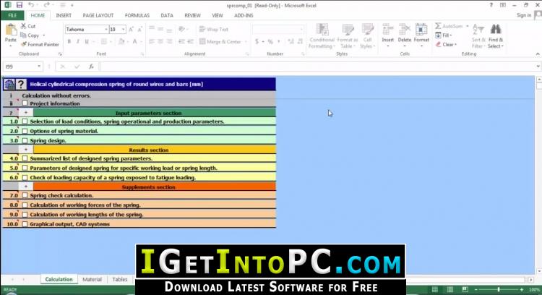Click the Format cells icon
This screenshot has width=542, height=295.
[x=421, y=30]
